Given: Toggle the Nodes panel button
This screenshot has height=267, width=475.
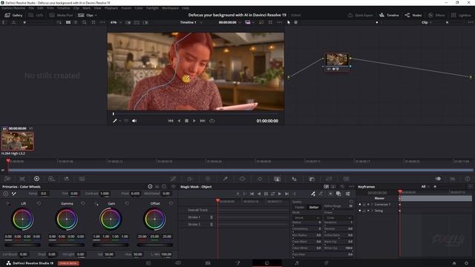Looking at the screenshot, I should point(413,15).
